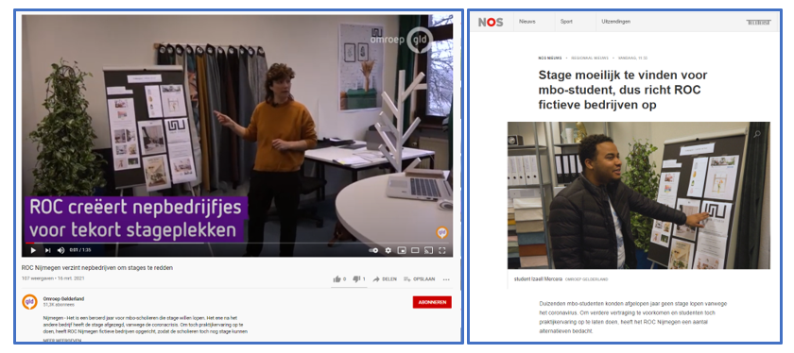Toggle the autoplay switch in player
The height and width of the screenshot is (353, 794).
pos(374,250)
